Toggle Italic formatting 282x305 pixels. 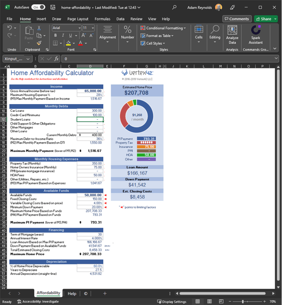(63, 36)
